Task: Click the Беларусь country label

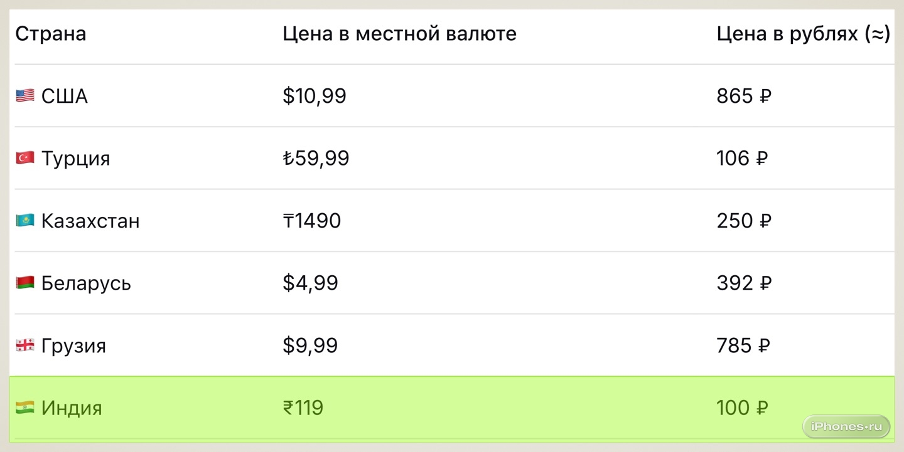Action: 86,283
